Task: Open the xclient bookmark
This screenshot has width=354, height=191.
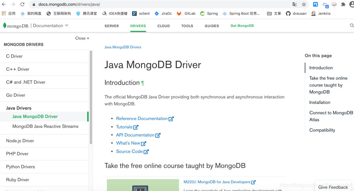Action: point(141,13)
